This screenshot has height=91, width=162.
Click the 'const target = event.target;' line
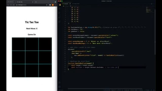coord(82,65)
